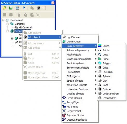Collapse the Scene root tree node
This screenshot has height=124, width=127.
pyautogui.click(x=3, y=20)
